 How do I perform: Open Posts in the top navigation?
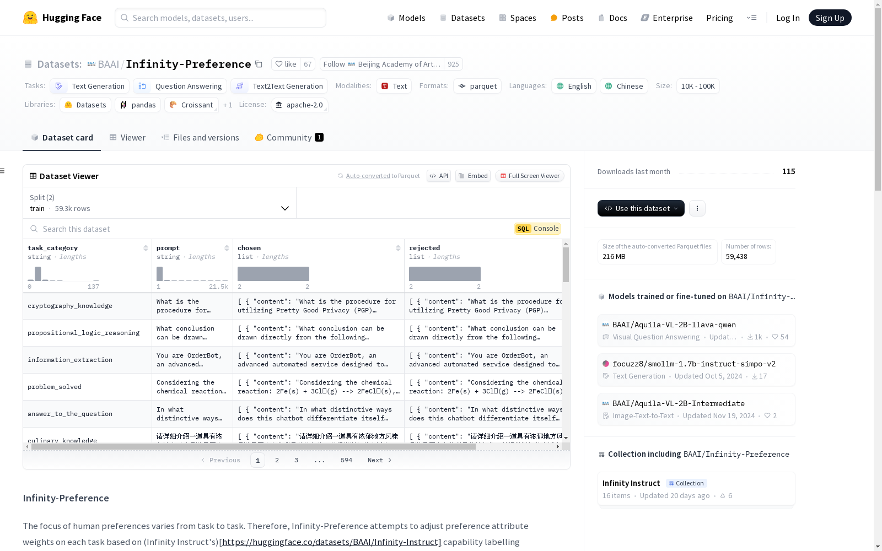(567, 18)
